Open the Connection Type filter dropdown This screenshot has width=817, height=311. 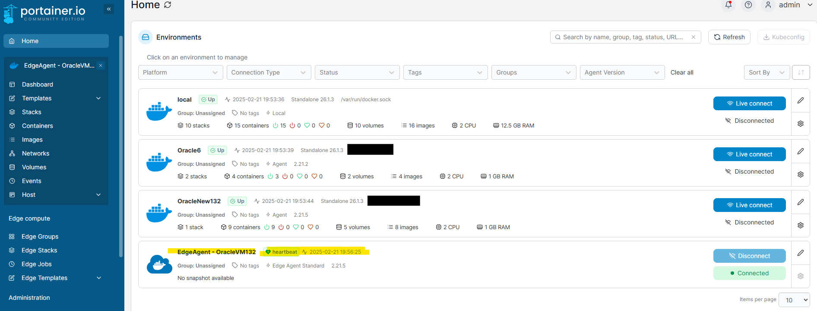(269, 72)
